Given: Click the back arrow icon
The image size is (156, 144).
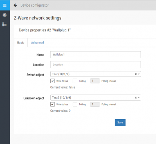Looking at the screenshot, I should [x=15, y=5].
